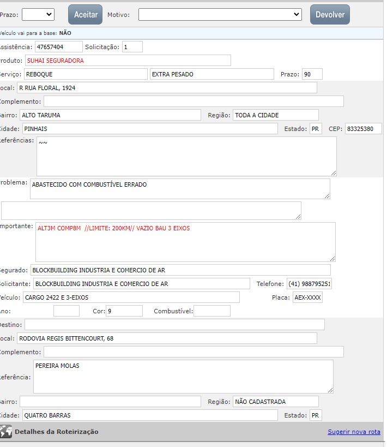Select the Solicitação input field
Viewport: 387px width, 447px height.
coord(132,47)
